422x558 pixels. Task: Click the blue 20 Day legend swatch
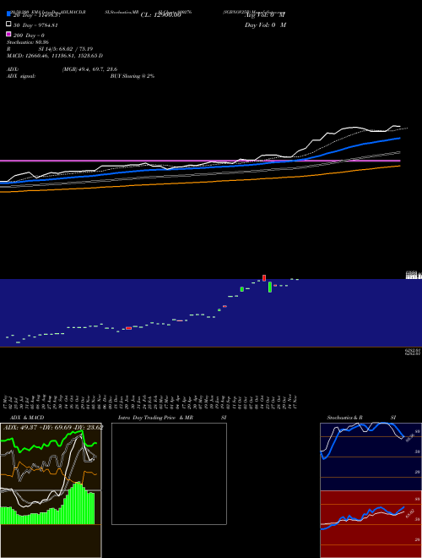pos(8,14)
